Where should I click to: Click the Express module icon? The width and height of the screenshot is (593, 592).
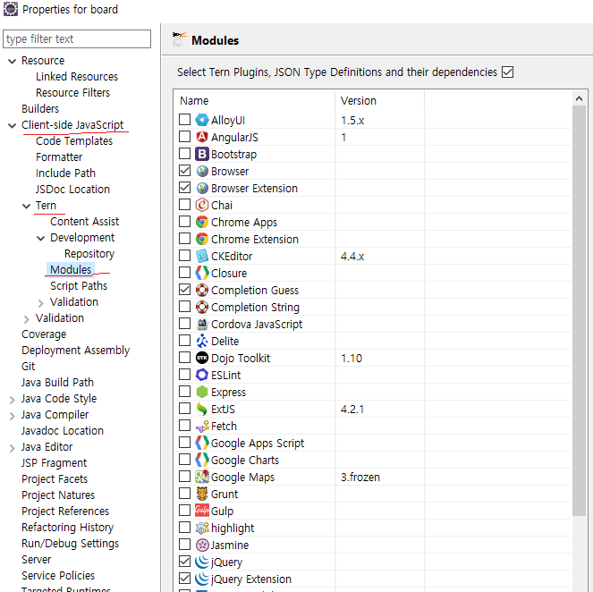pyautogui.click(x=202, y=392)
